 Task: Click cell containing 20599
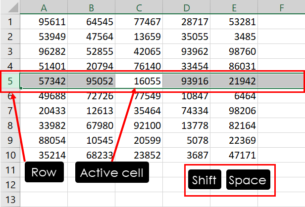139,140
